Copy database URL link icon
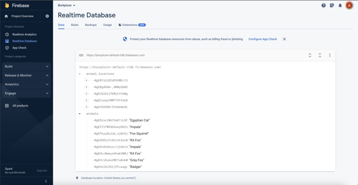Viewport: 358px width, 185px height. tap(81, 55)
